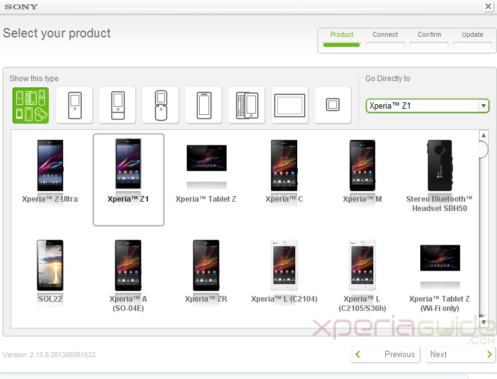Select Stereo Bluetooth Headset SBH50 image
The width and height of the screenshot is (497, 379).
click(440, 165)
